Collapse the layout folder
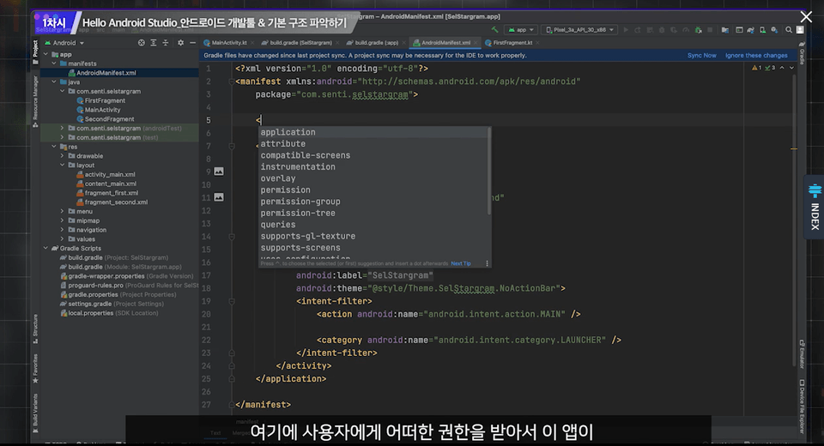 [62, 165]
